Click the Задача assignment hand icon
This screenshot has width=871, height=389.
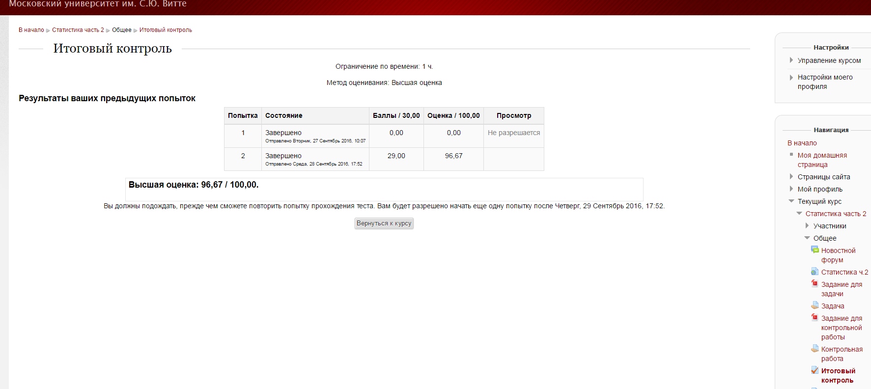(815, 306)
